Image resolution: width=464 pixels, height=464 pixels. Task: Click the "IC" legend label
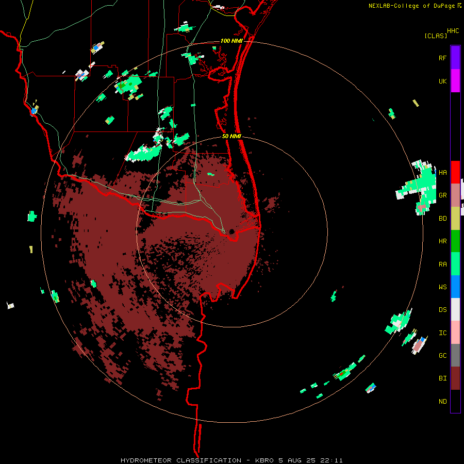[x=442, y=333]
